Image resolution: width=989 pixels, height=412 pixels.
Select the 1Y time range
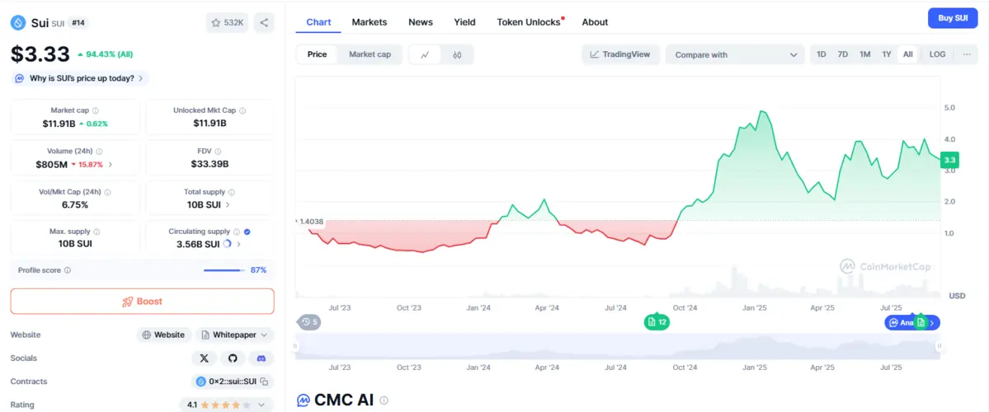coord(887,54)
